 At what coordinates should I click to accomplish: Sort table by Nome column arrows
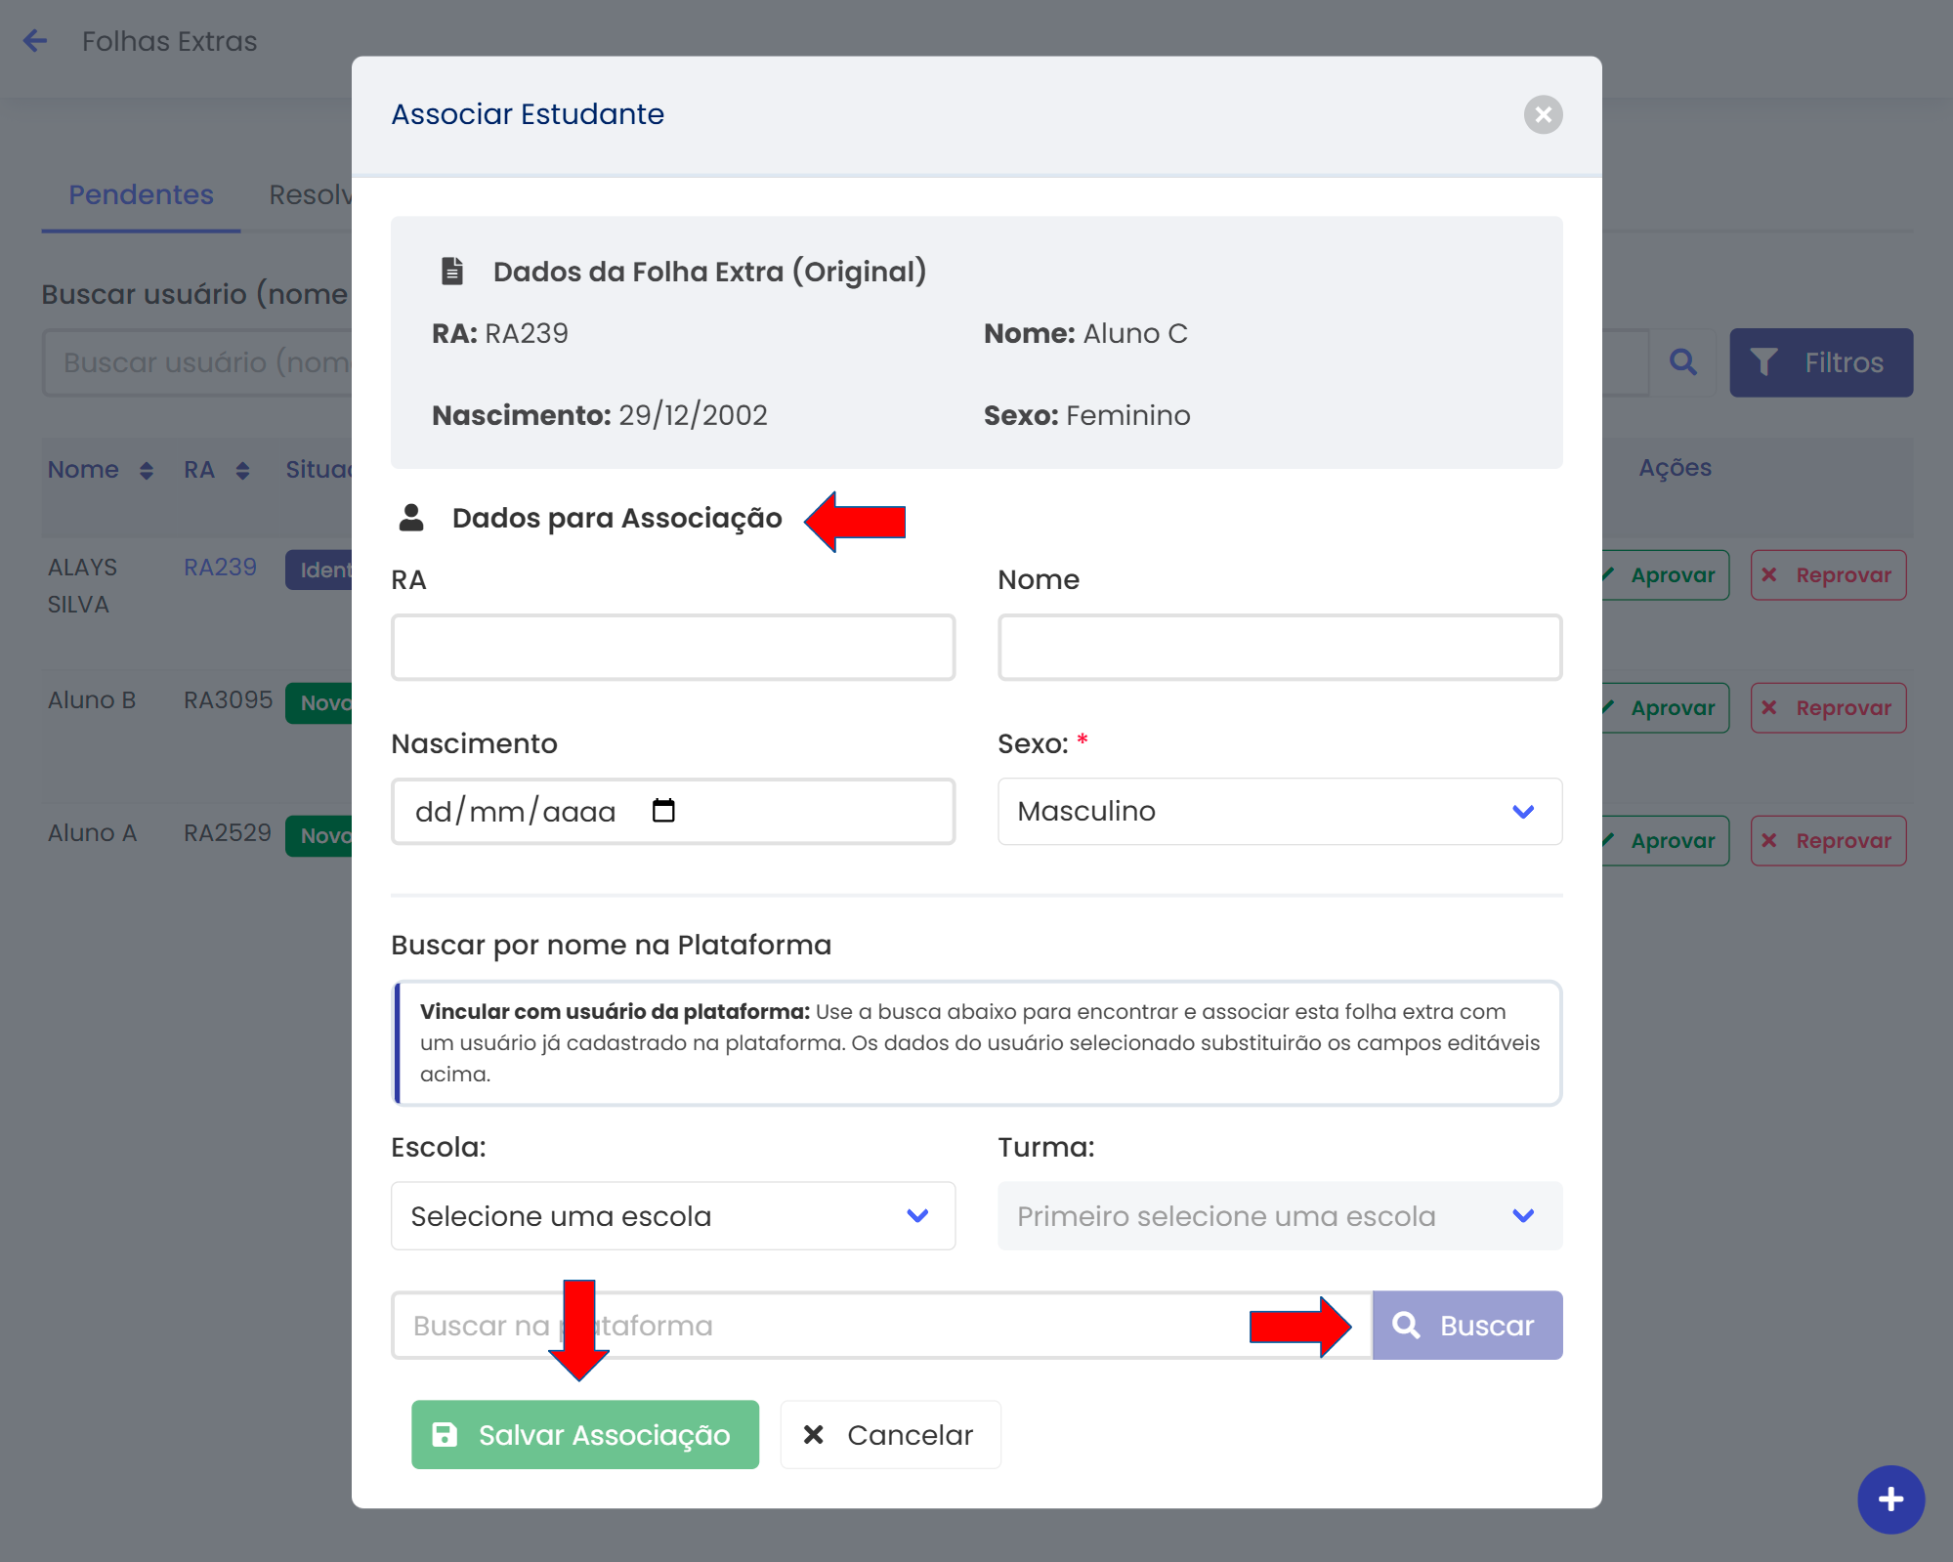(146, 471)
